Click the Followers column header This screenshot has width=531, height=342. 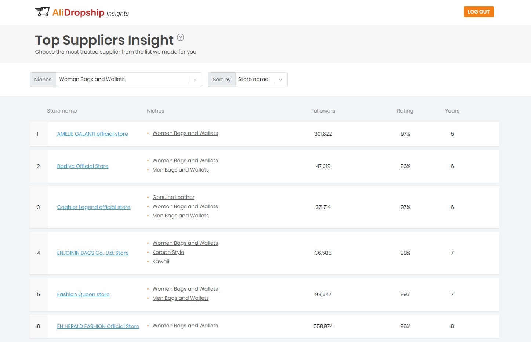click(323, 111)
